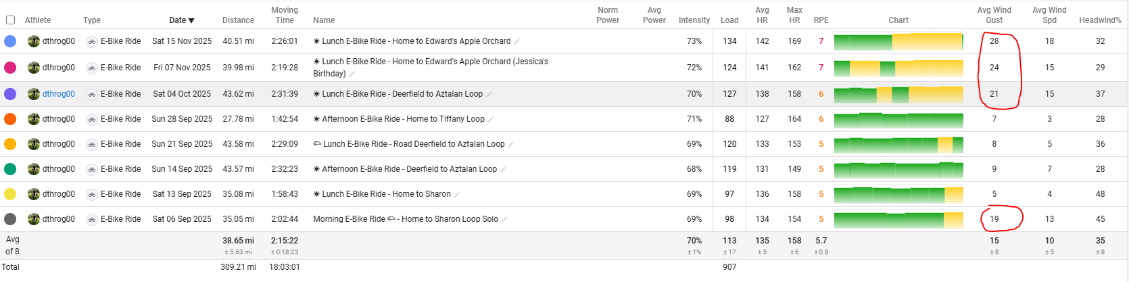Image resolution: width=1129 pixels, height=282 pixels.
Task: Click athlete avatar on the Sun 21 Sep row
Action: coord(33,144)
